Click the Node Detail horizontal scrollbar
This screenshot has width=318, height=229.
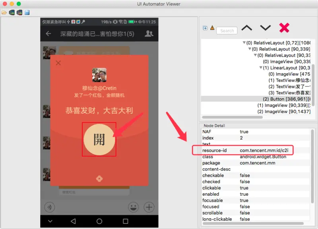253,223
